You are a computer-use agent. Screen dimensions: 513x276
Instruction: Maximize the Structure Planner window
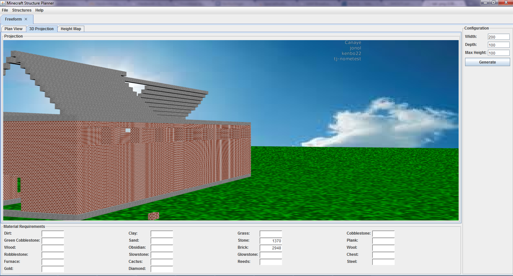(493, 3)
